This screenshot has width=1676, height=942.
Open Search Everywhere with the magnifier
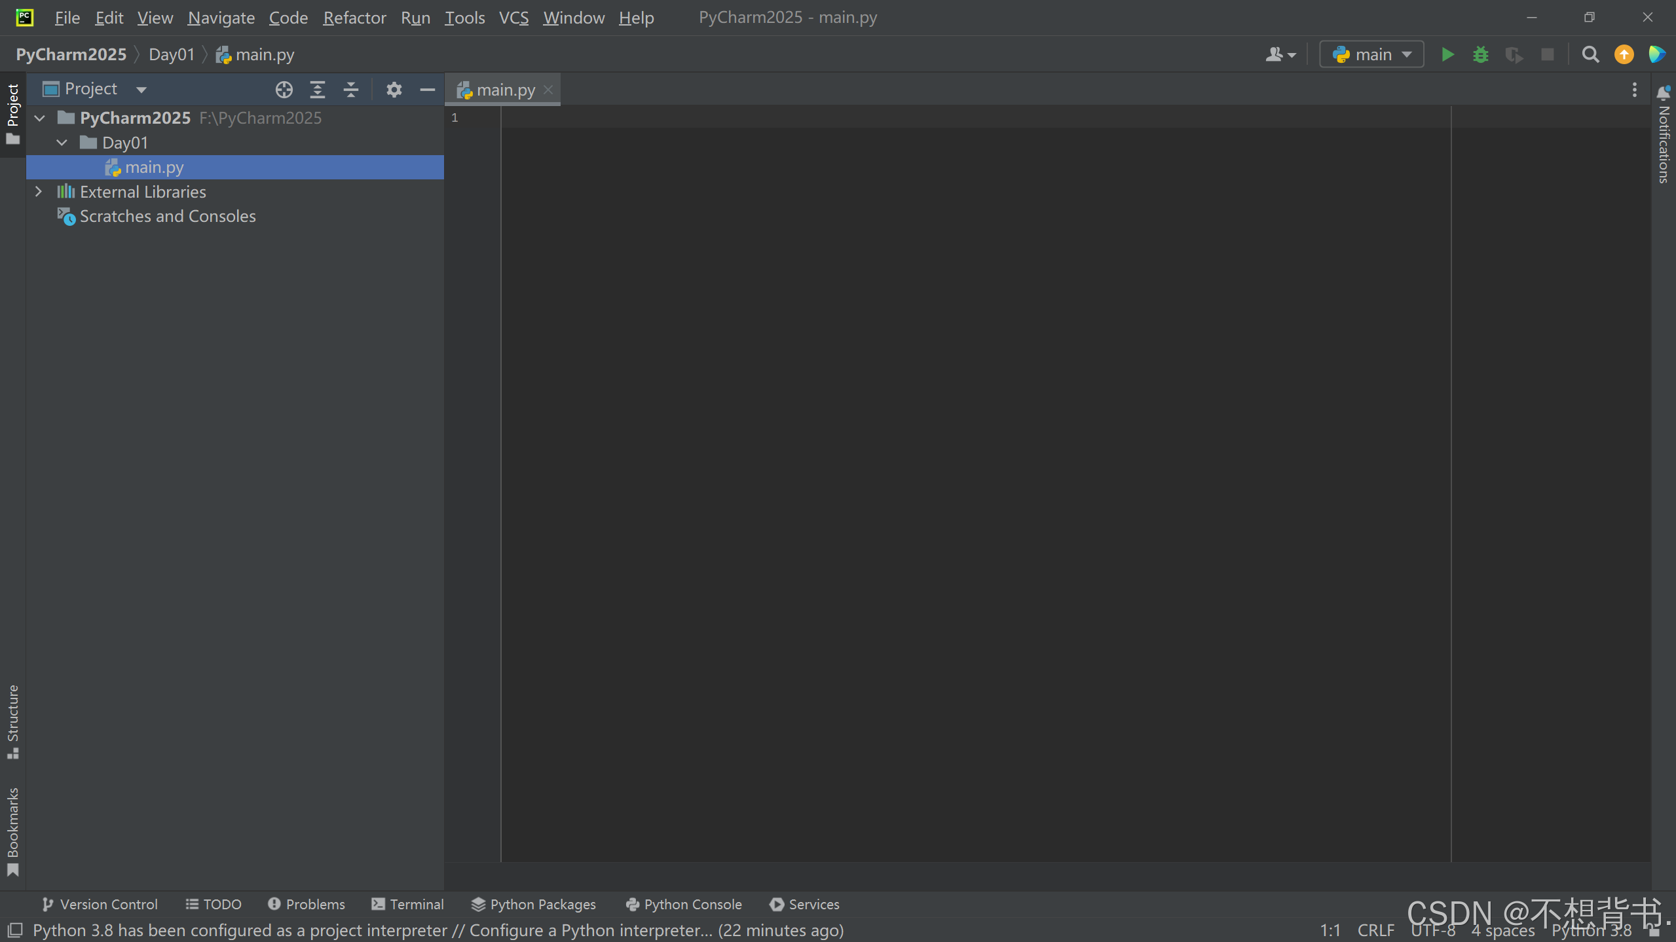click(1591, 54)
